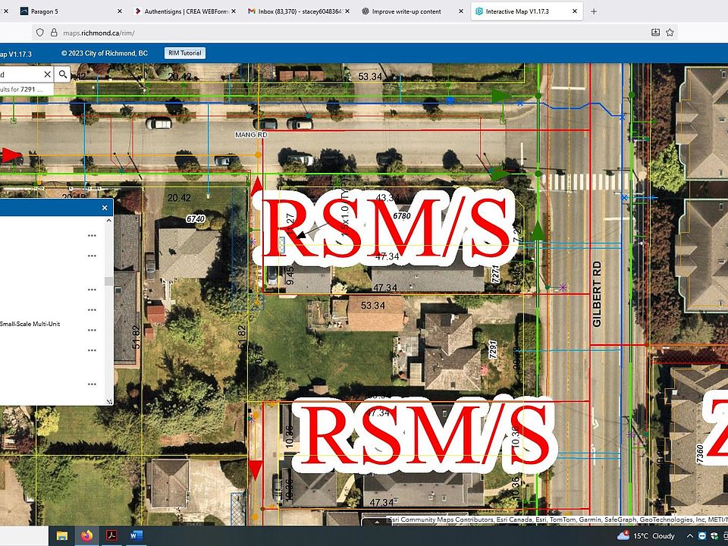728x546 pixels.
Task: Open a new browser tab
Action: point(594,11)
